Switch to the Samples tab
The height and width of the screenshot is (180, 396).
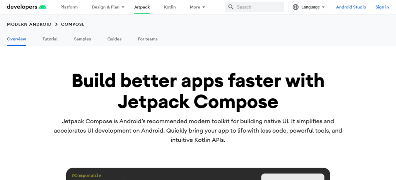(82, 39)
